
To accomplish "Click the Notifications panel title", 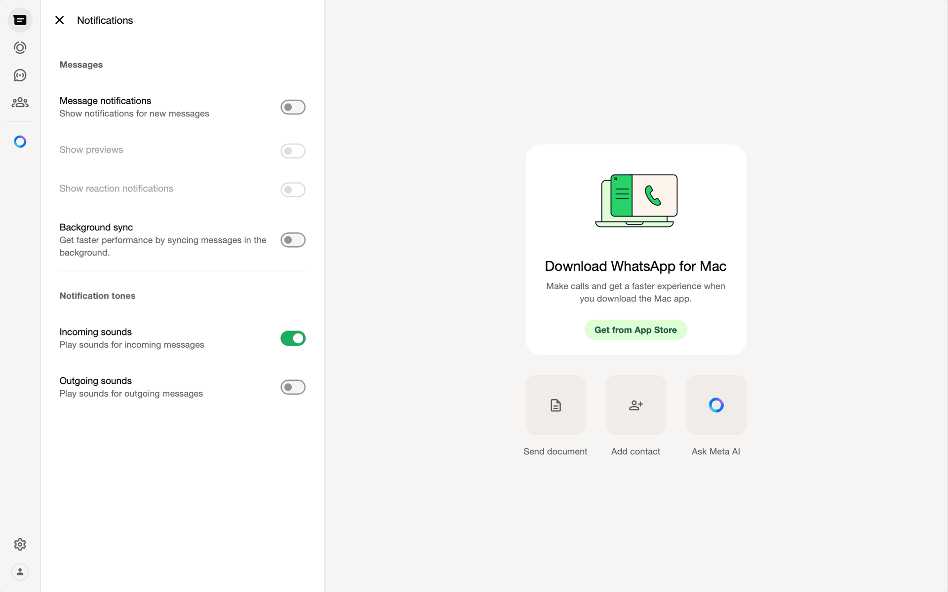I will point(105,20).
